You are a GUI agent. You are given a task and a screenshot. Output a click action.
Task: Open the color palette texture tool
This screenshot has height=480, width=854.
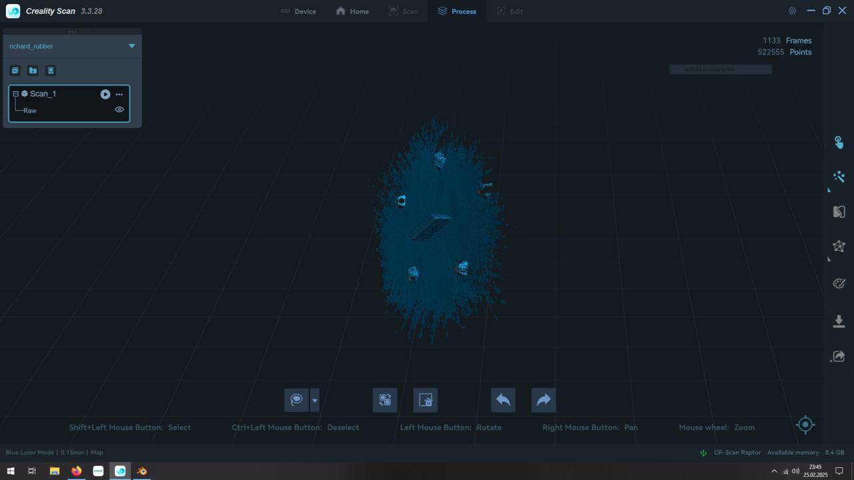pyautogui.click(x=839, y=283)
